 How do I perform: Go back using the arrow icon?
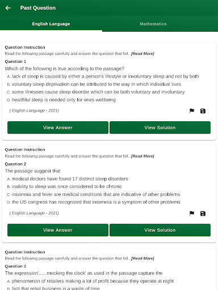pyautogui.click(x=8, y=8)
